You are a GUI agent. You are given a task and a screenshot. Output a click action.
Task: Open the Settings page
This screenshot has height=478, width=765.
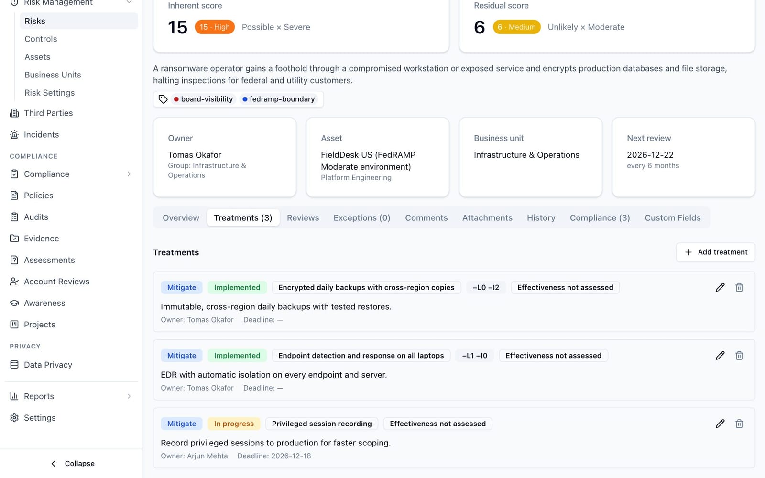pos(71,417)
